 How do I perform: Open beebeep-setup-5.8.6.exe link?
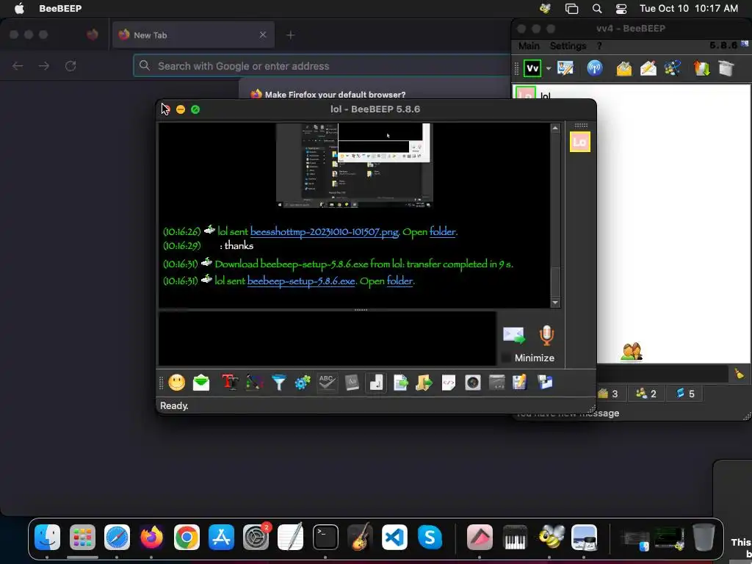pyautogui.click(x=301, y=281)
